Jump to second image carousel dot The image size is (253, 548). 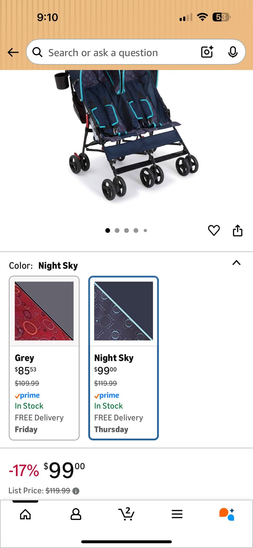pyautogui.click(x=117, y=231)
